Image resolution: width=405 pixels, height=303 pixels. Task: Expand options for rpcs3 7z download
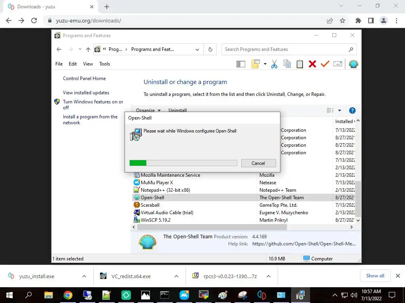[269, 276]
